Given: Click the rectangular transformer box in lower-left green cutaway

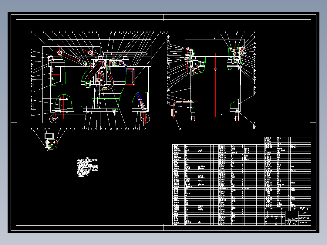Looking at the screenshot, I should pos(63,105).
